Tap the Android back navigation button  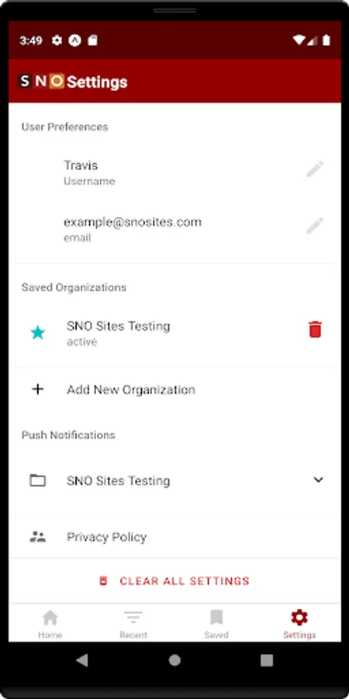(x=82, y=660)
